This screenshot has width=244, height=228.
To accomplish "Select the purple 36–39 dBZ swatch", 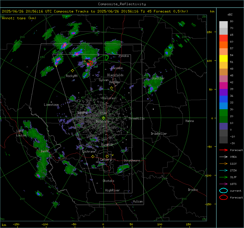I will click(x=223, y=92).
